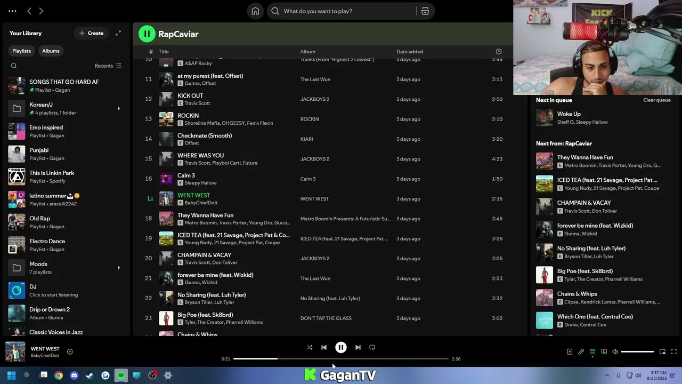Show hidden icons in system tray

tap(607, 375)
